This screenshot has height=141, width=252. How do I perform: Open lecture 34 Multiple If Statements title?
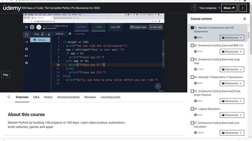[219, 77]
